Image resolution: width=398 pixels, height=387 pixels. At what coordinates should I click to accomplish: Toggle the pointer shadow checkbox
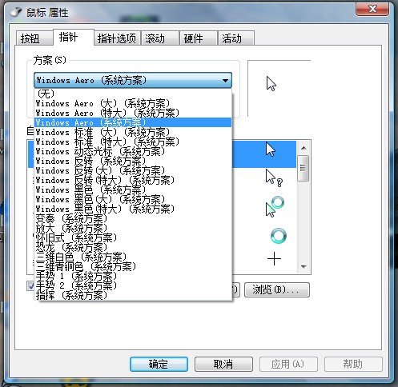tap(30, 286)
